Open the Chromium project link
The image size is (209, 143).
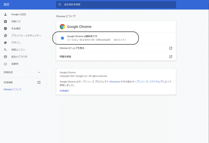pyautogui.click(x=115, y=82)
